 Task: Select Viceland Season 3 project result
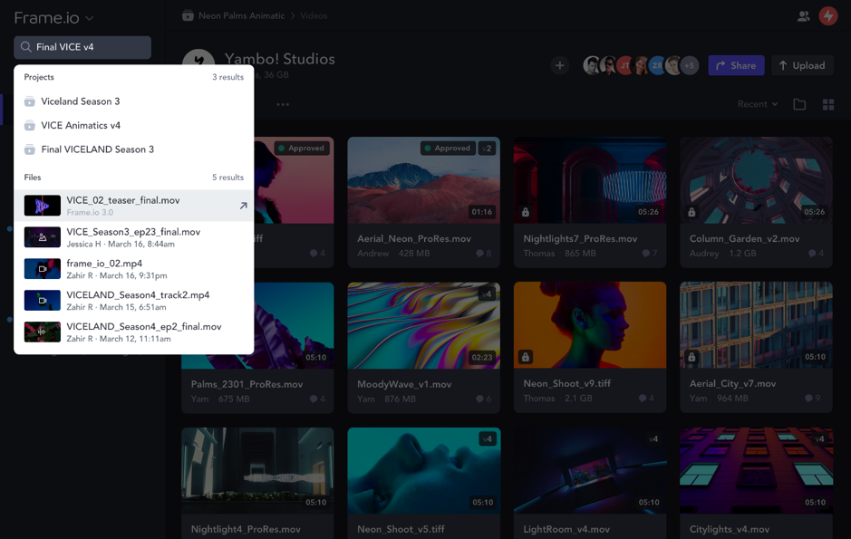tap(81, 101)
